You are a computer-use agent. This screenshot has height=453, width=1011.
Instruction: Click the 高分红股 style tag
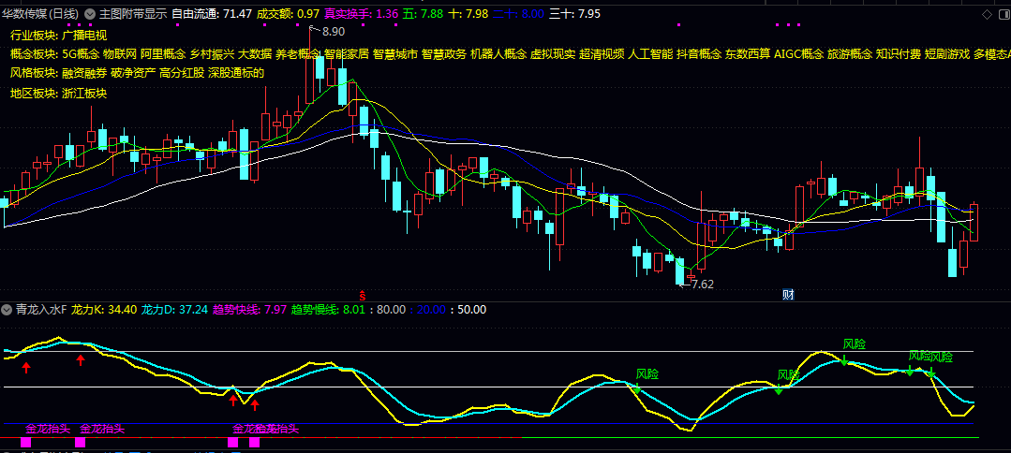pos(181,73)
